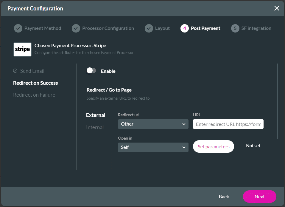Select Redirect on Success in the sidebar

pos(35,83)
